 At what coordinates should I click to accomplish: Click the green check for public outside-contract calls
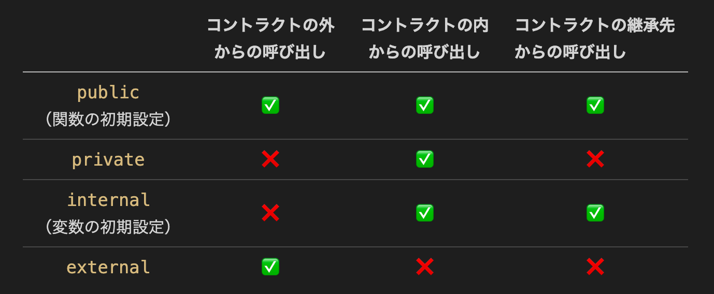pyautogui.click(x=270, y=105)
